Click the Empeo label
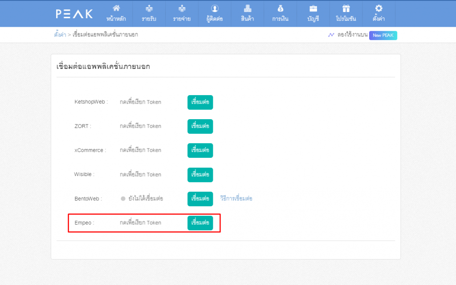Image resolution: width=456 pixels, height=285 pixels. pyautogui.click(x=84, y=223)
